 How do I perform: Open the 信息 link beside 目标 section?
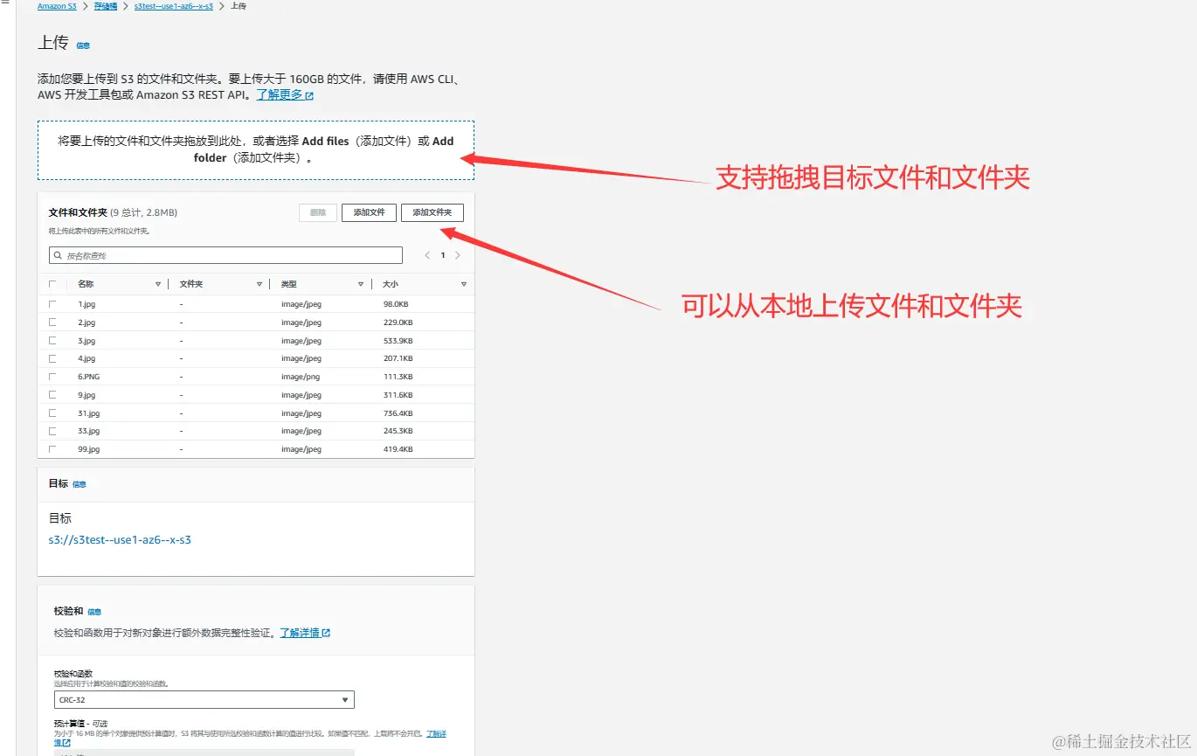click(x=80, y=484)
